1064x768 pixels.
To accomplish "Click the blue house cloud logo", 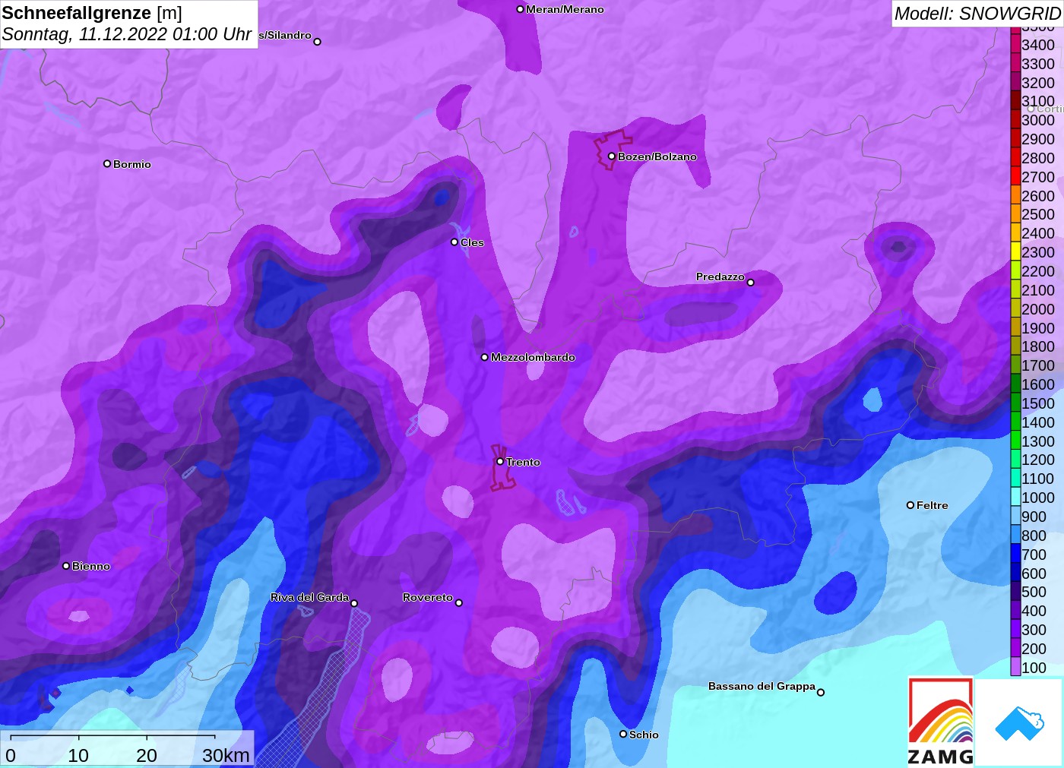I will pyautogui.click(x=1019, y=723).
